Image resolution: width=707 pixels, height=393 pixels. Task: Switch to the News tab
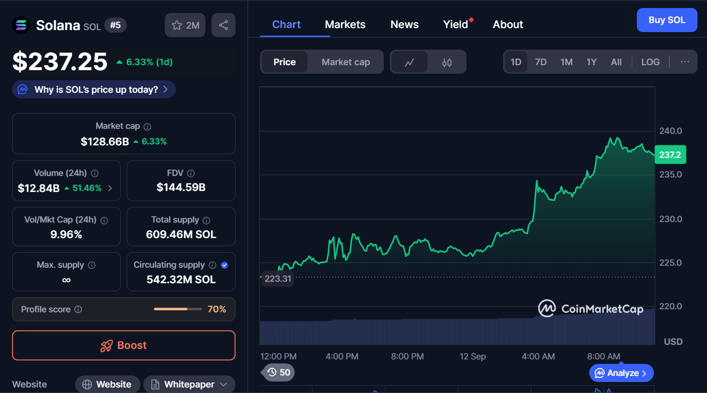pos(404,25)
